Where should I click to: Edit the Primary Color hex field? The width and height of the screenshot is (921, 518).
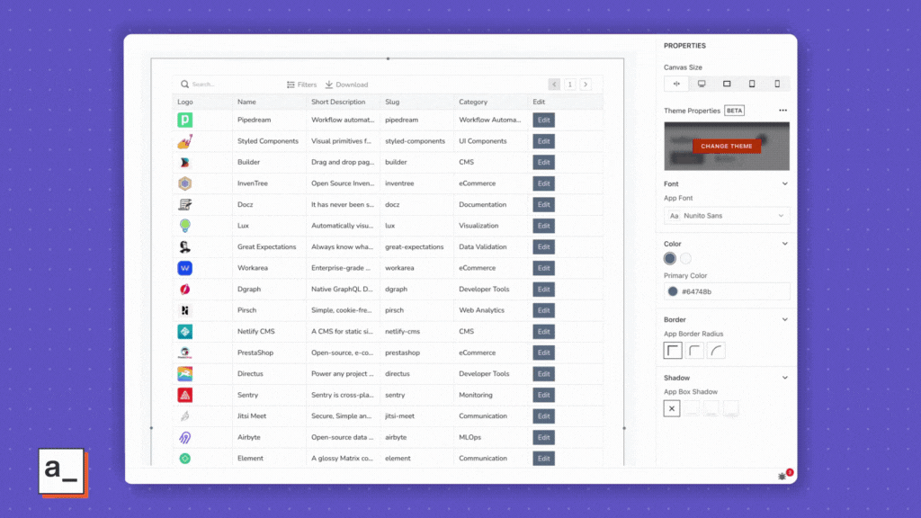point(727,291)
